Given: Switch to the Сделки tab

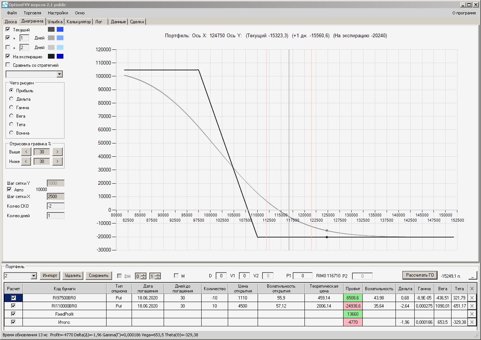Looking at the screenshot, I should click(x=137, y=22).
